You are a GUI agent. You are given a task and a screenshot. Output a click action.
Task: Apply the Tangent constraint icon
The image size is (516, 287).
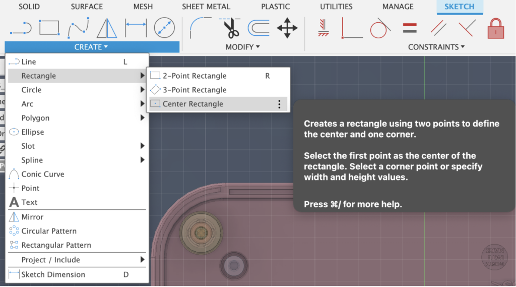[380, 28]
